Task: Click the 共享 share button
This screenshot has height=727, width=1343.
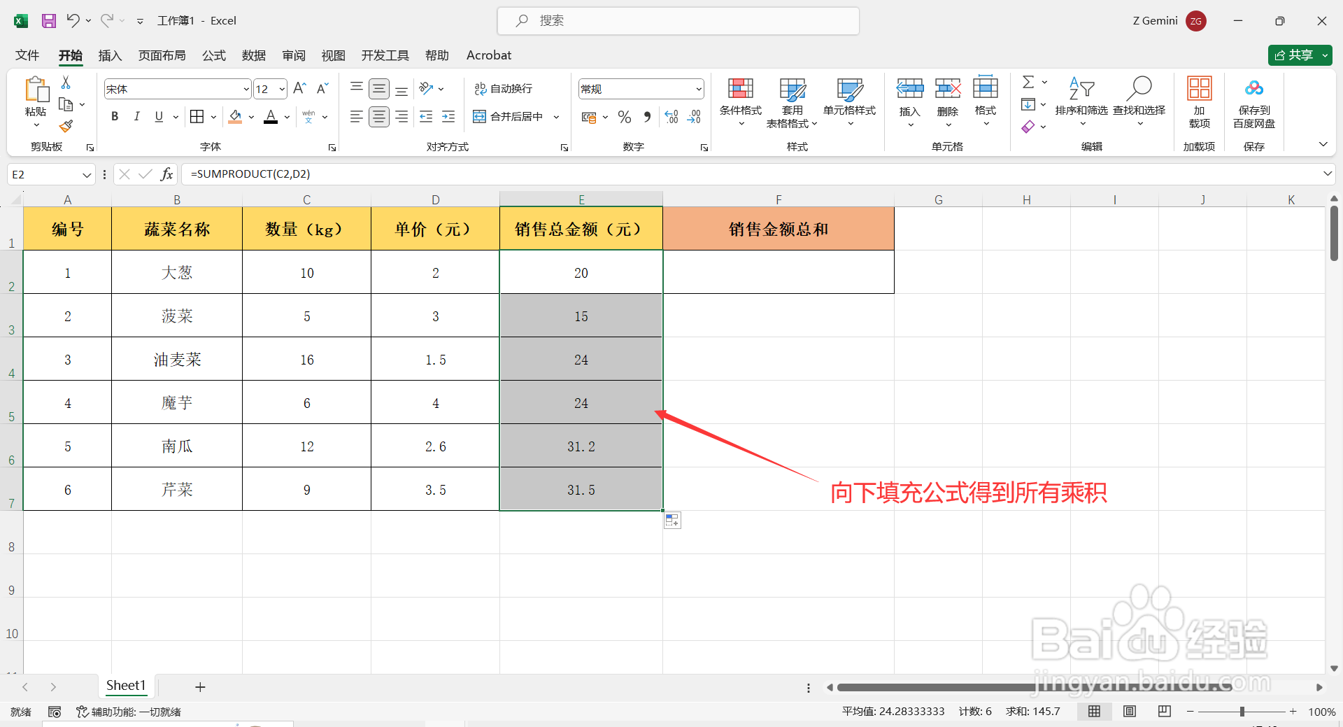Action: (x=1299, y=55)
